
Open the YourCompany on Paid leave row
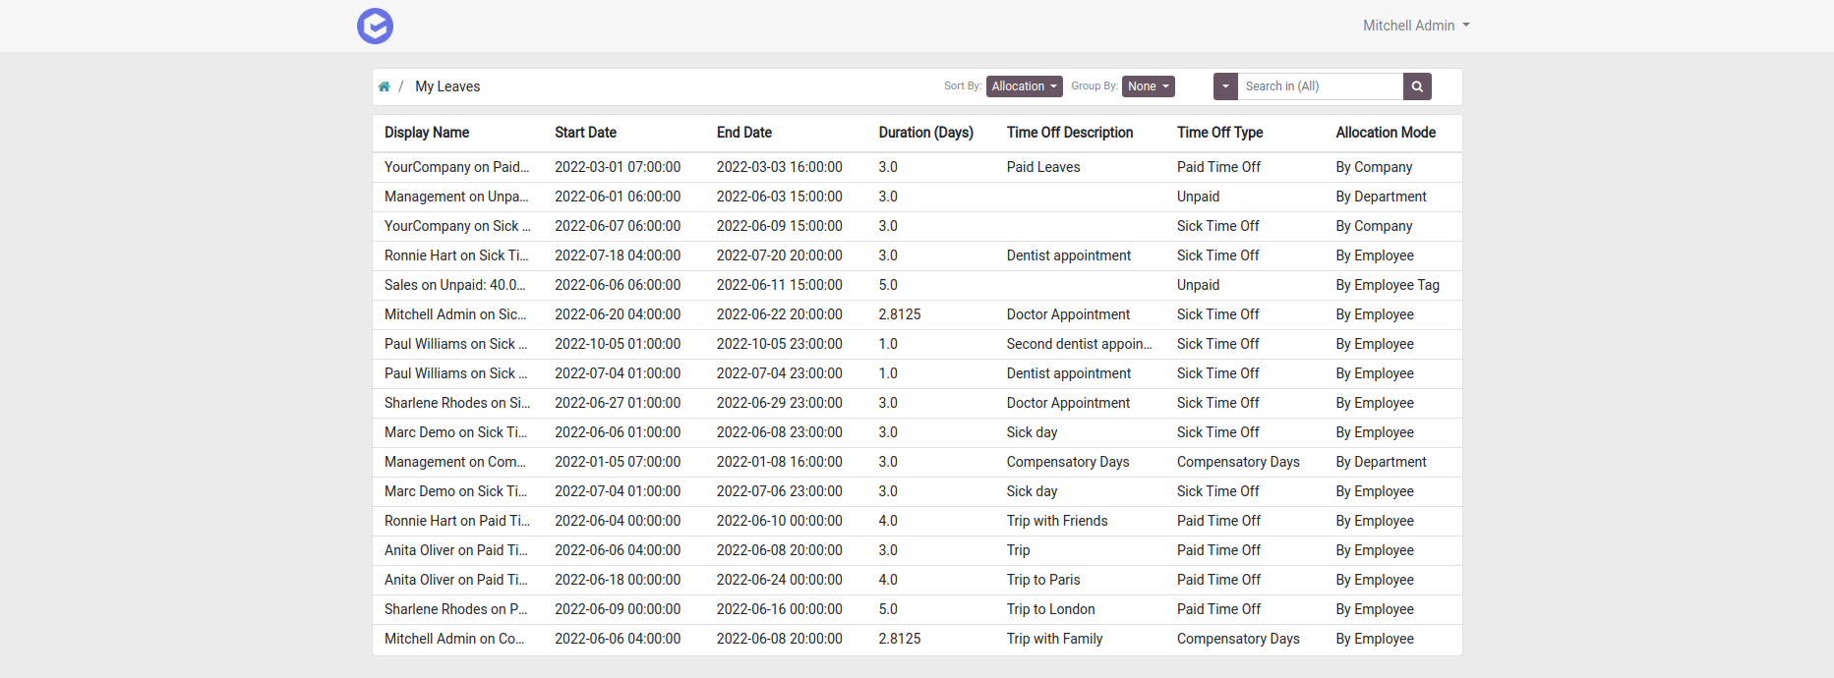coord(917,167)
